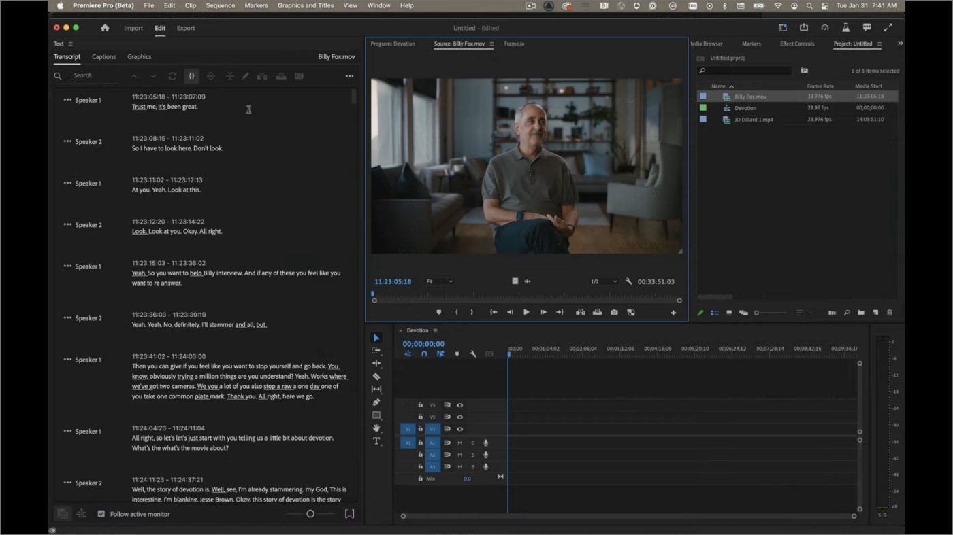Select the Hand tool
The image size is (953, 535).
pos(376,428)
